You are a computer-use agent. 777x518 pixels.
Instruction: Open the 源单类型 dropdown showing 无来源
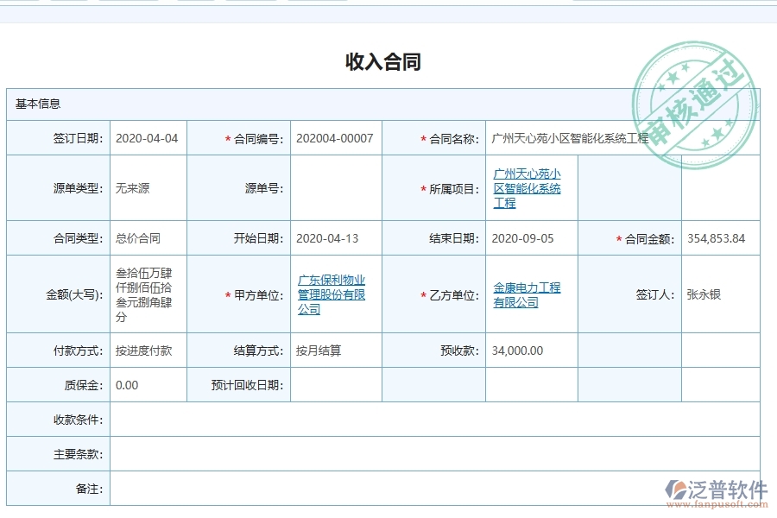coord(148,187)
